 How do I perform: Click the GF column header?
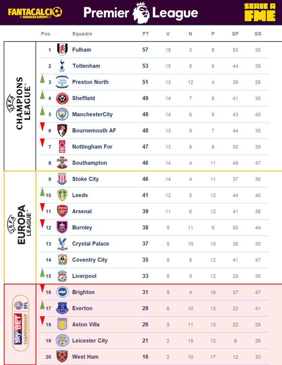235,34
